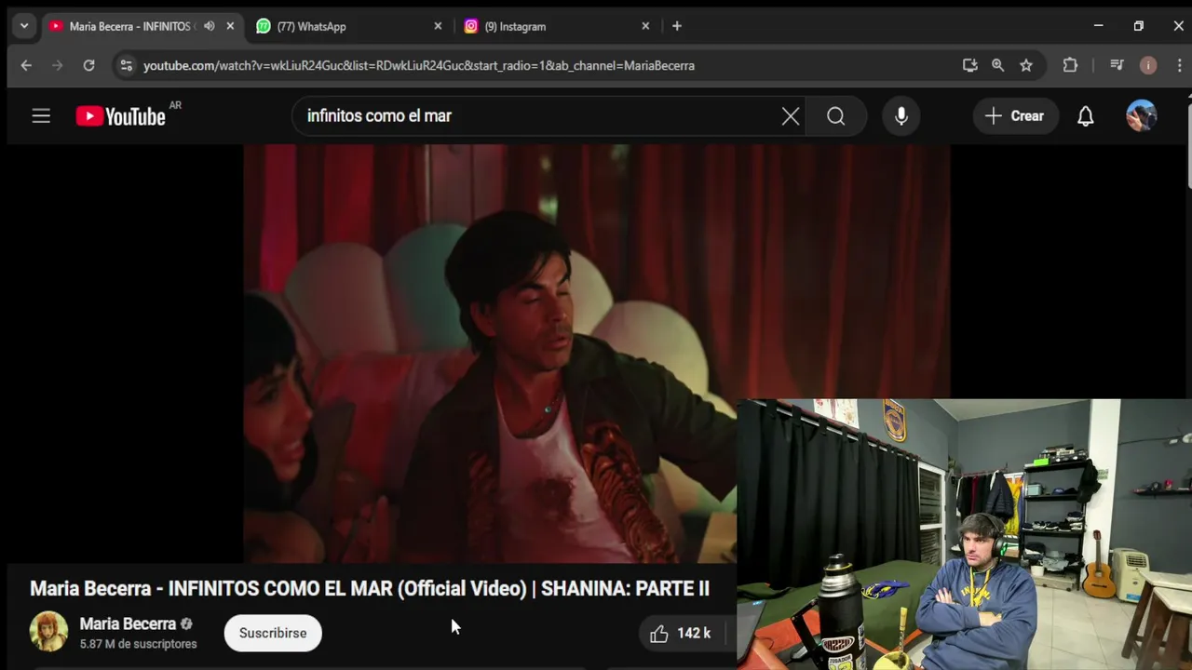The width and height of the screenshot is (1192, 670).
Task: Open YouTube notifications bell
Action: coord(1086,116)
